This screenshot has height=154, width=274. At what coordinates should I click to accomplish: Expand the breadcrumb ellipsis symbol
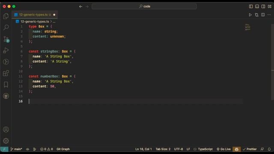(x=54, y=21)
